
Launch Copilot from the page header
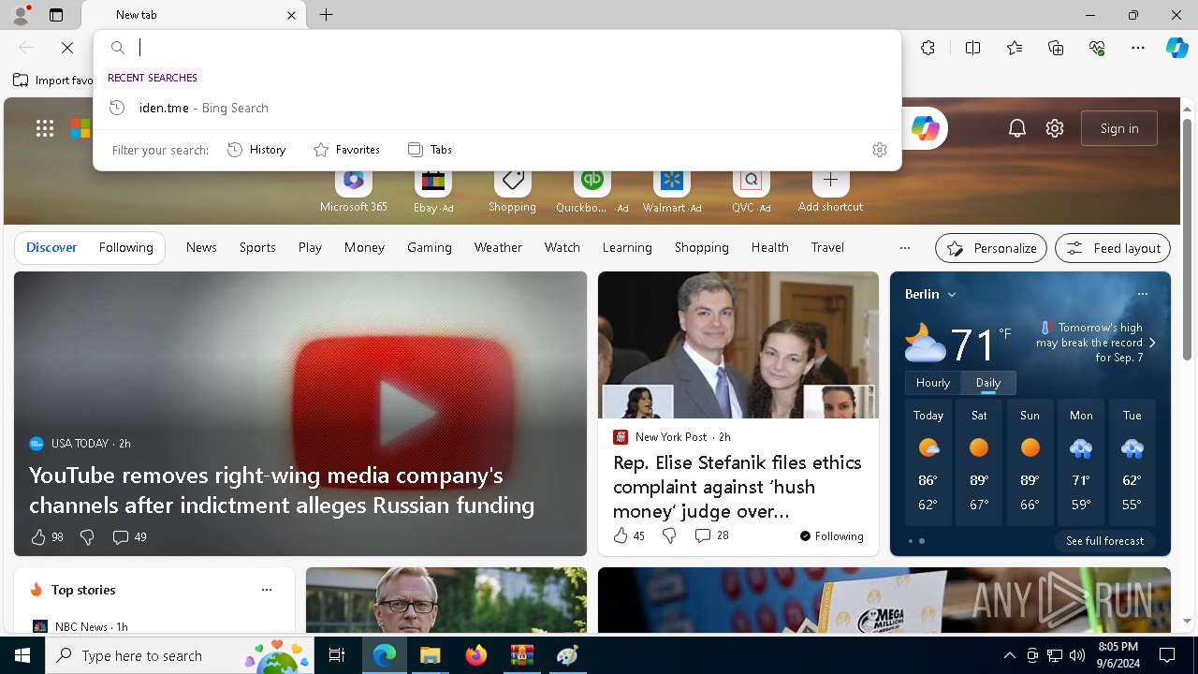click(925, 128)
